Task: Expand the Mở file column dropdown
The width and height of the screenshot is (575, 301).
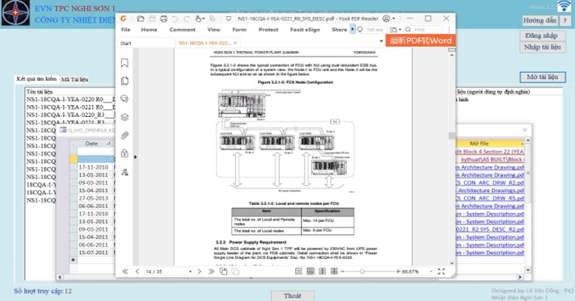Action: point(522,144)
